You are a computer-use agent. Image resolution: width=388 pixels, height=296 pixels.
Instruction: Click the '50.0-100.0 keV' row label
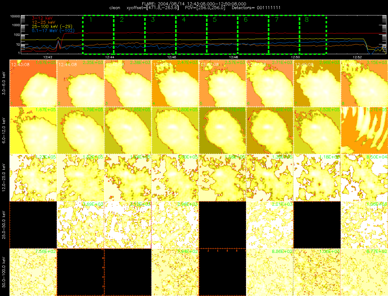coord(4,272)
